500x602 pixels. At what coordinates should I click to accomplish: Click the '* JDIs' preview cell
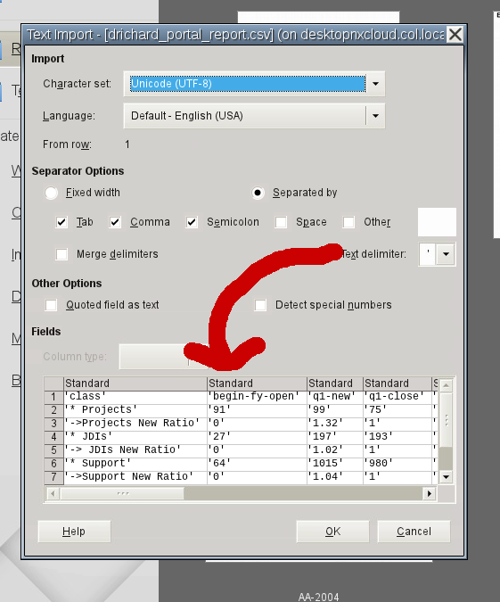point(135,436)
